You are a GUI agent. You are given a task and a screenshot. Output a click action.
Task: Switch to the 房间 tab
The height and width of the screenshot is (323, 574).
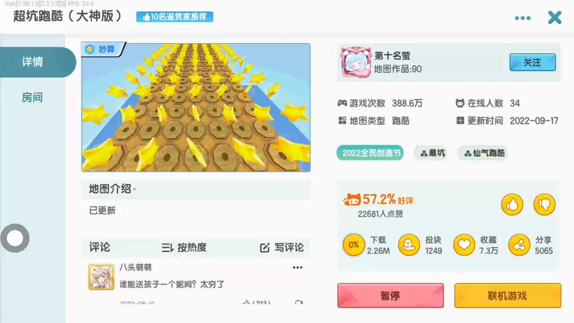32,97
